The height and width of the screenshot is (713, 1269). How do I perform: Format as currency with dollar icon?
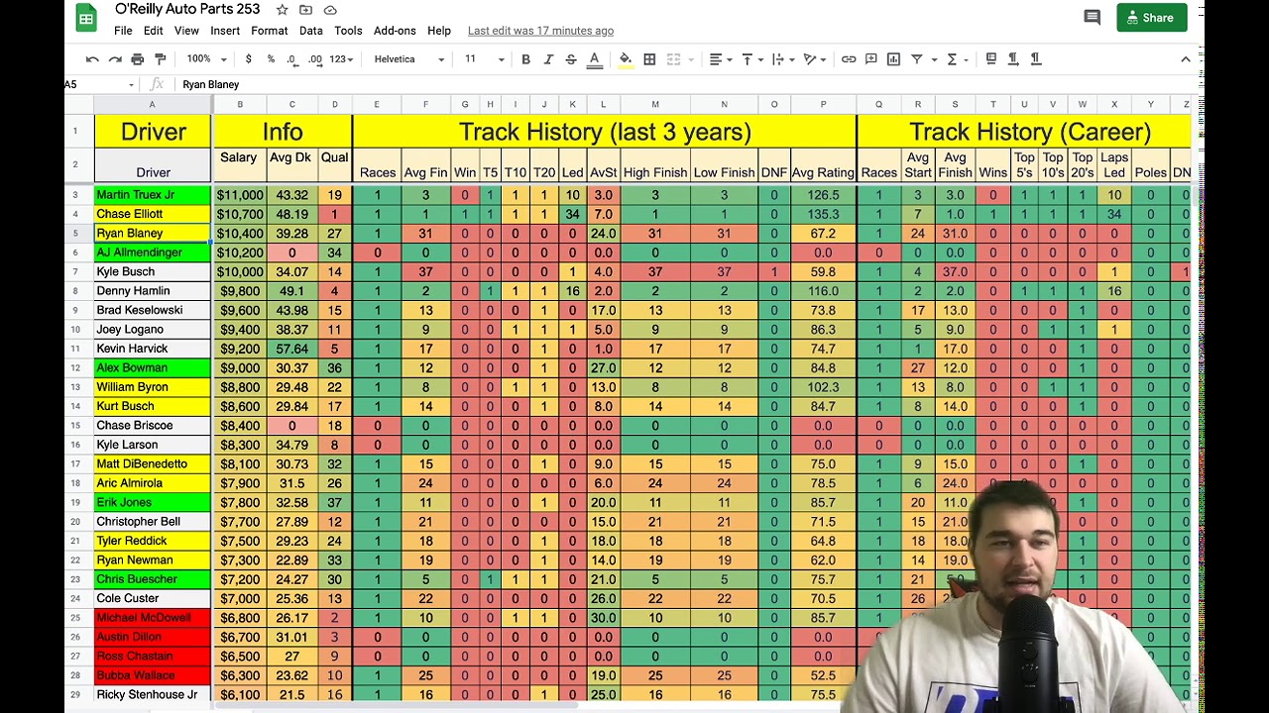[248, 59]
